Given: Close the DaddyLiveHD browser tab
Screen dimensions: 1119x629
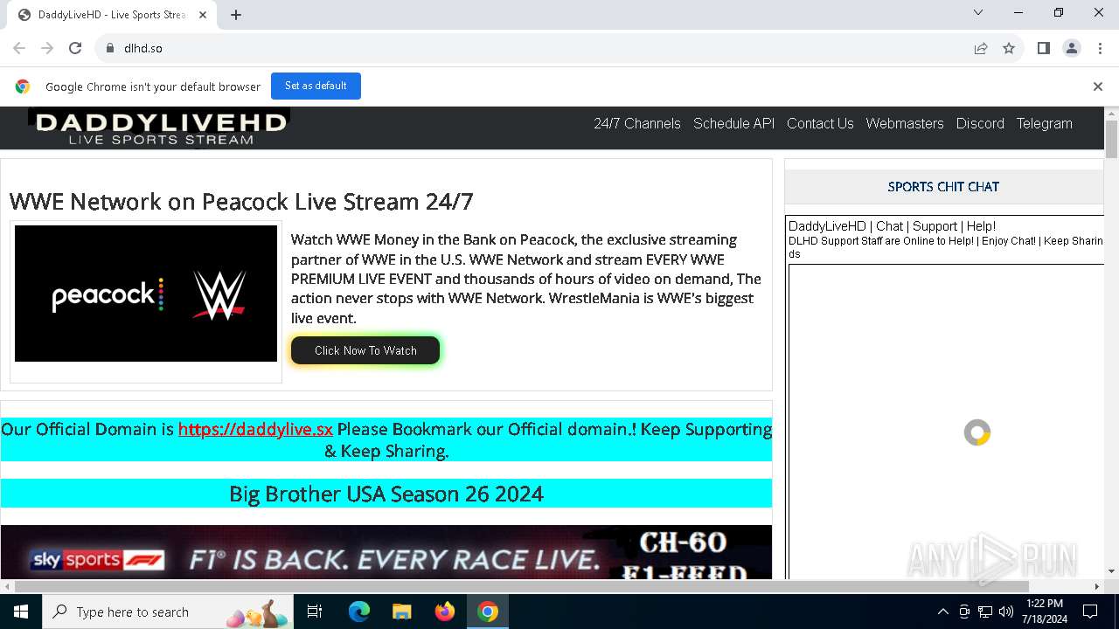Looking at the screenshot, I should pyautogui.click(x=203, y=15).
